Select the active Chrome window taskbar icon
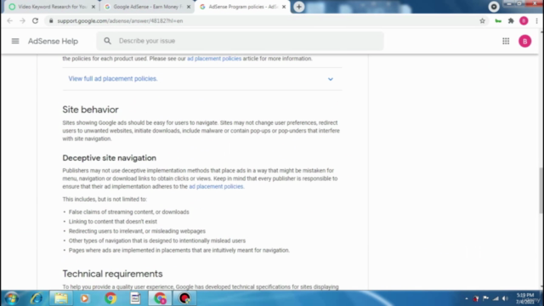This screenshot has width=544, height=306. (160, 298)
